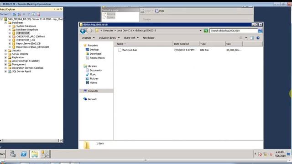Open Server Manager from the taskbar

point(13,154)
